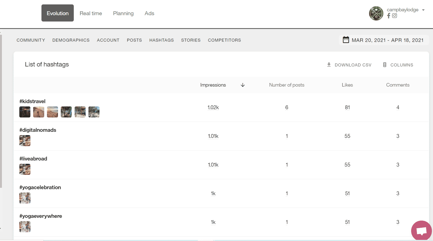Click the Facebook icon under campbaylodge
Screen dimensions: 433x241
tap(389, 16)
